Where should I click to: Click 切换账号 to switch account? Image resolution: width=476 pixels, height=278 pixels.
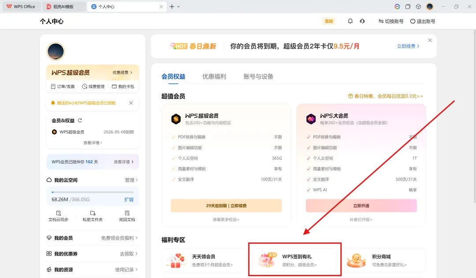coord(390,21)
